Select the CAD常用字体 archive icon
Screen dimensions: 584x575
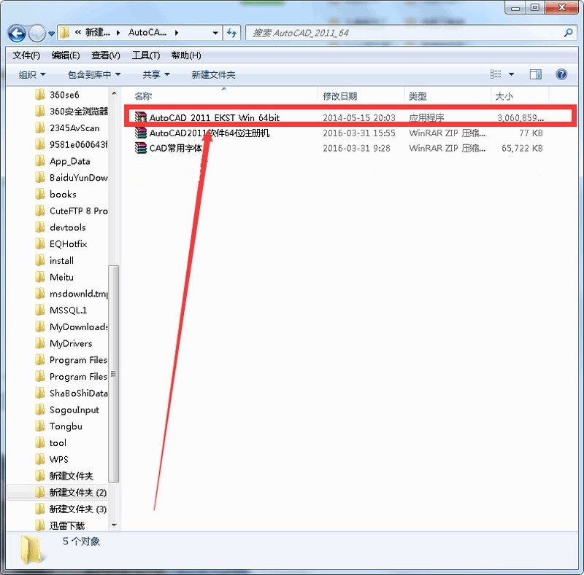point(142,148)
